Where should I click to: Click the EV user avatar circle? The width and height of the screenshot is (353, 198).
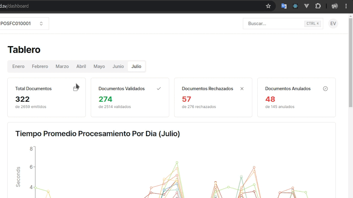coord(333,23)
